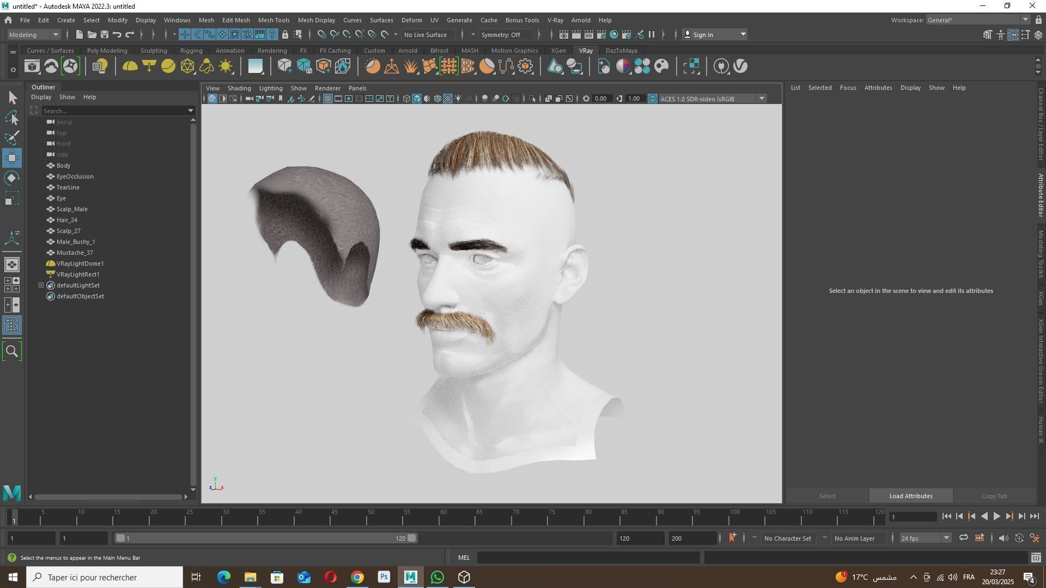Activate the Lasso select tool
Viewport: 1046px width, 588px height.
[x=12, y=118]
